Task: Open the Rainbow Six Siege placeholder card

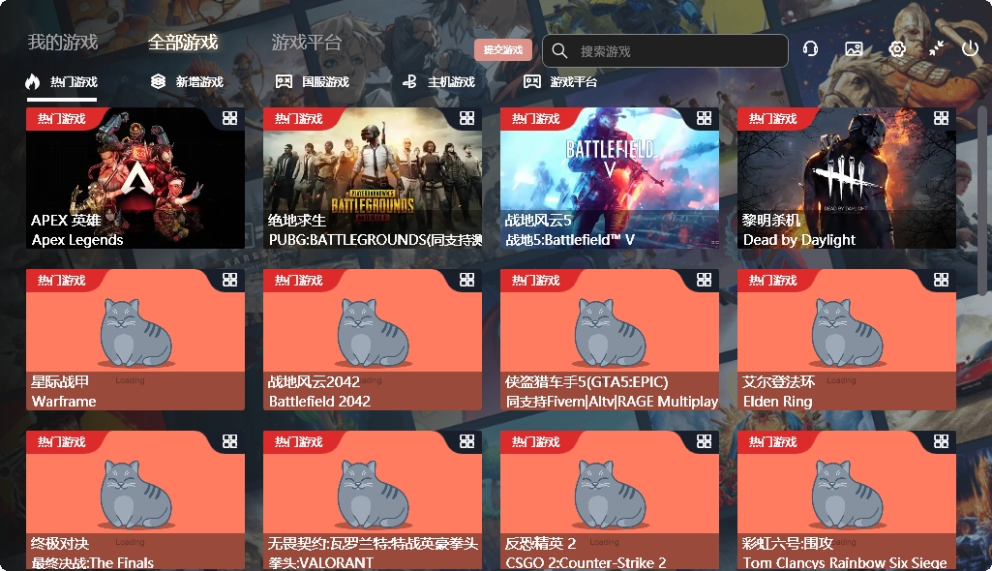Action: tap(847, 500)
